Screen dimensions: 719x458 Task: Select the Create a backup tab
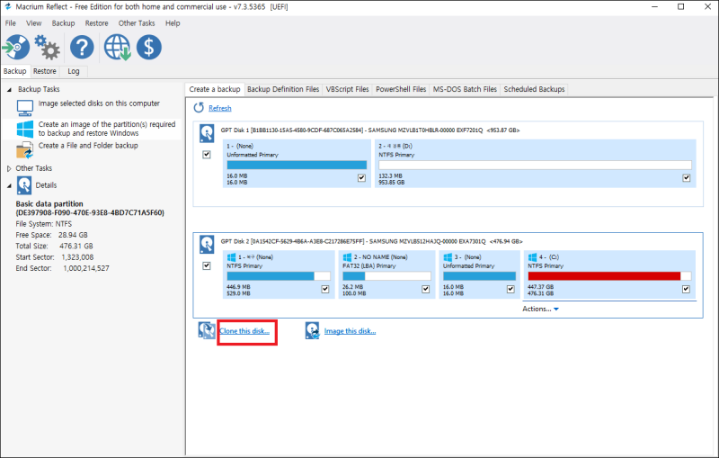[x=215, y=89]
